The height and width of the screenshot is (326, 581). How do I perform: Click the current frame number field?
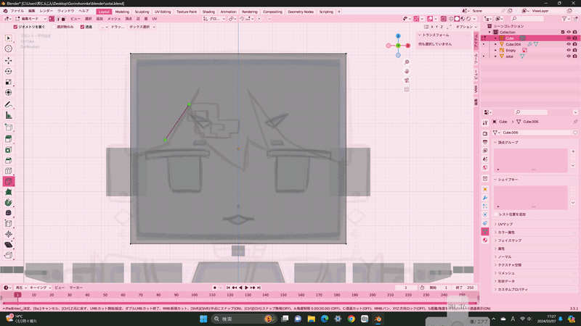[x=406, y=288]
